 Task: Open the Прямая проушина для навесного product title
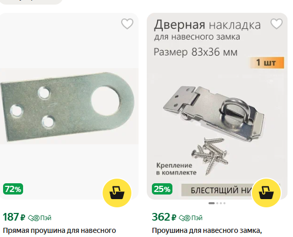tap(60, 230)
